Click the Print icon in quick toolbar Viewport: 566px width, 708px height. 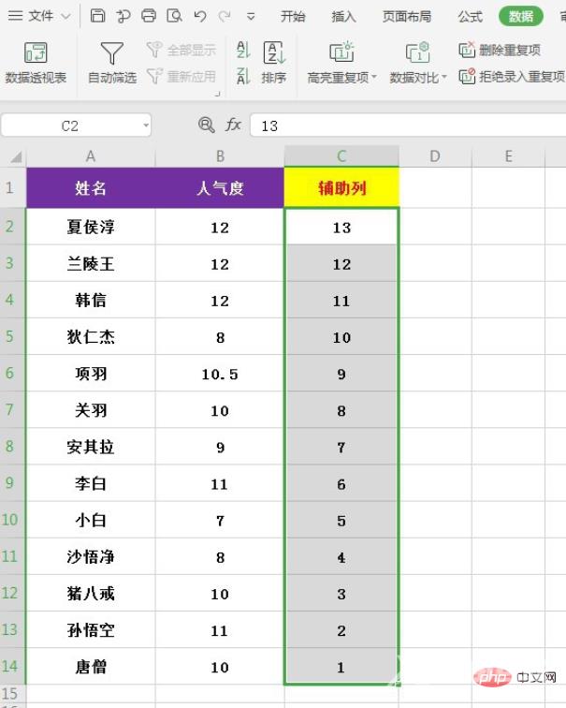point(149,16)
